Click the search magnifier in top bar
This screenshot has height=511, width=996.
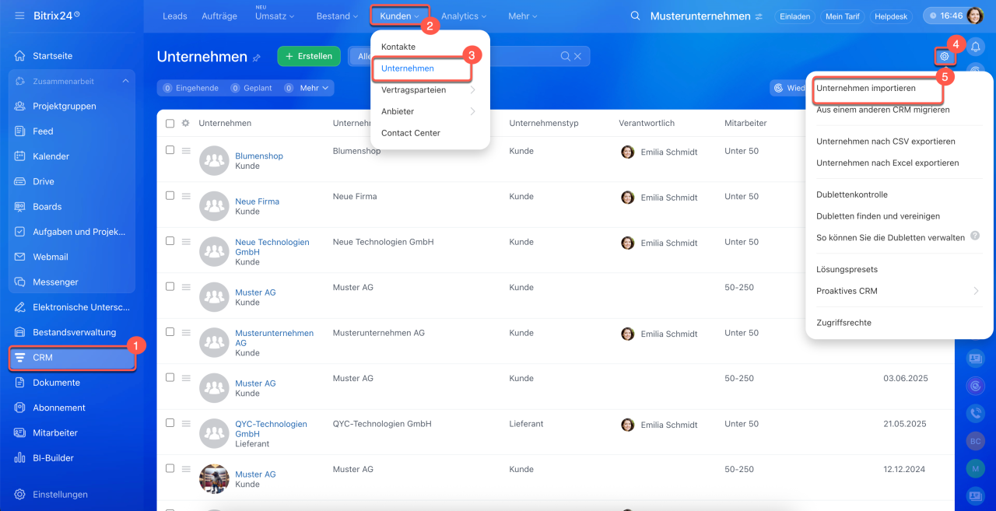pos(636,16)
